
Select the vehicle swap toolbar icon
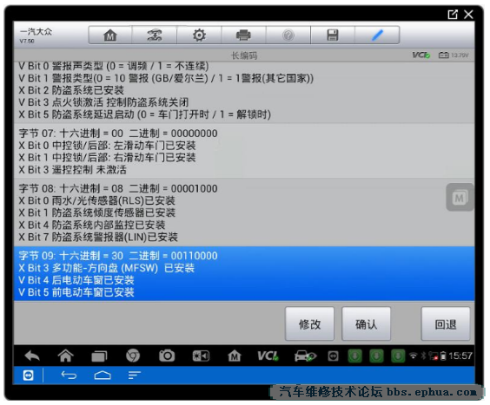click(155, 35)
